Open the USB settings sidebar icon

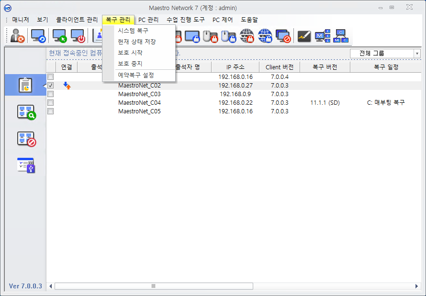(x=26, y=165)
